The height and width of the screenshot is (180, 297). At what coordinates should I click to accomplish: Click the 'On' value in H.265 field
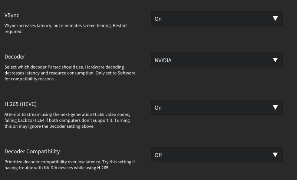pos(158,108)
